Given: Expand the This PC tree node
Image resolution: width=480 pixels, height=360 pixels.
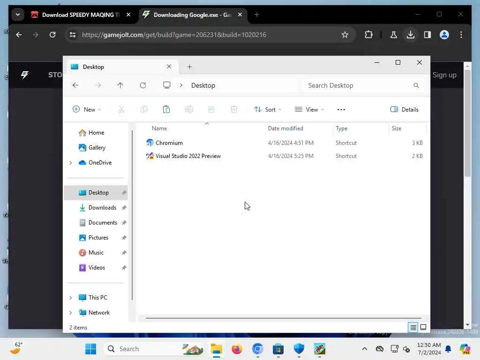Looking at the screenshot, I should tap(71, 298).
